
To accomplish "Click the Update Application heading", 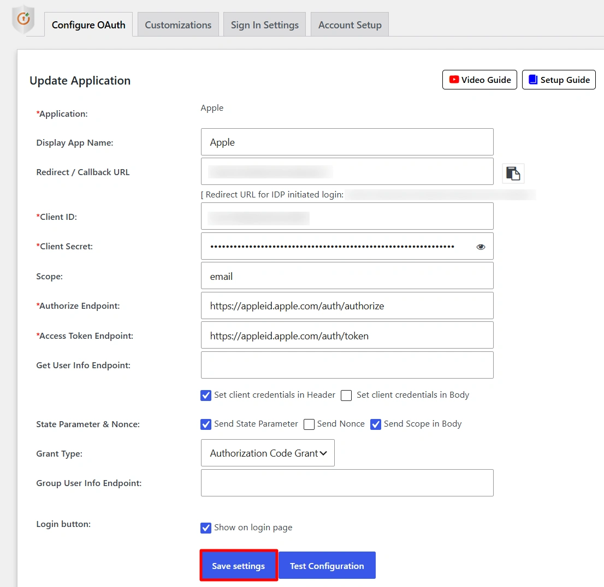I will 80,80.
